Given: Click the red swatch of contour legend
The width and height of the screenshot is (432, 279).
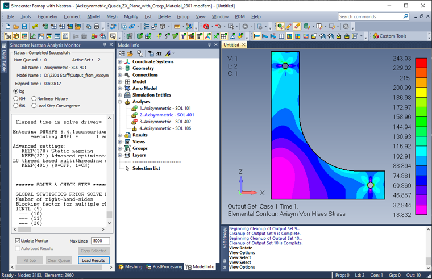Looking at the screenshot, I should pos(421,63).
